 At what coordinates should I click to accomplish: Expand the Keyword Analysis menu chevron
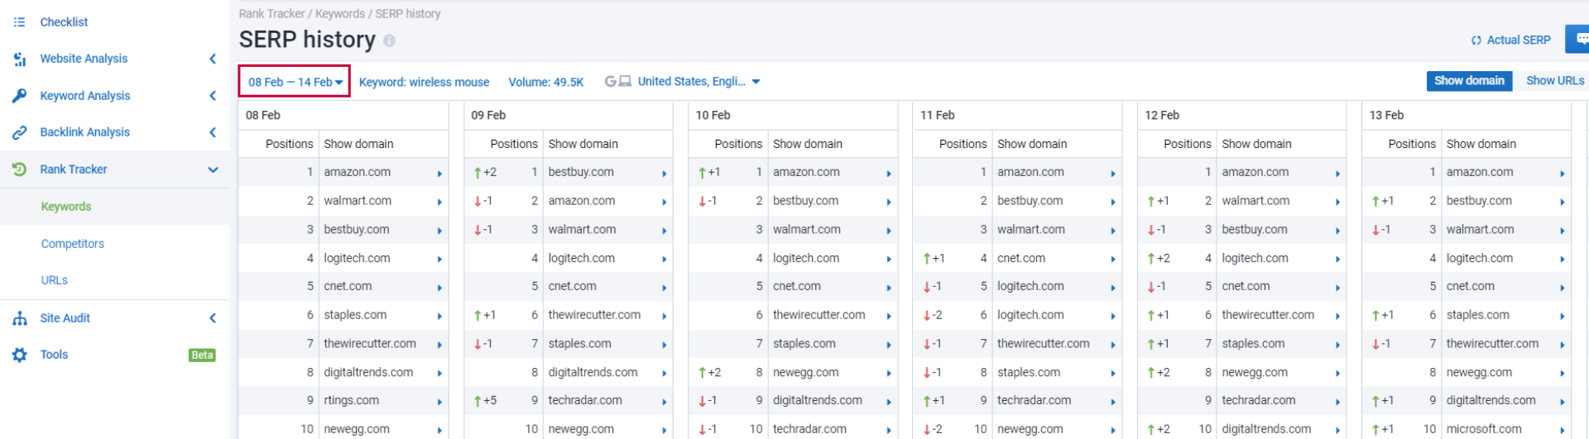[213, 96]
